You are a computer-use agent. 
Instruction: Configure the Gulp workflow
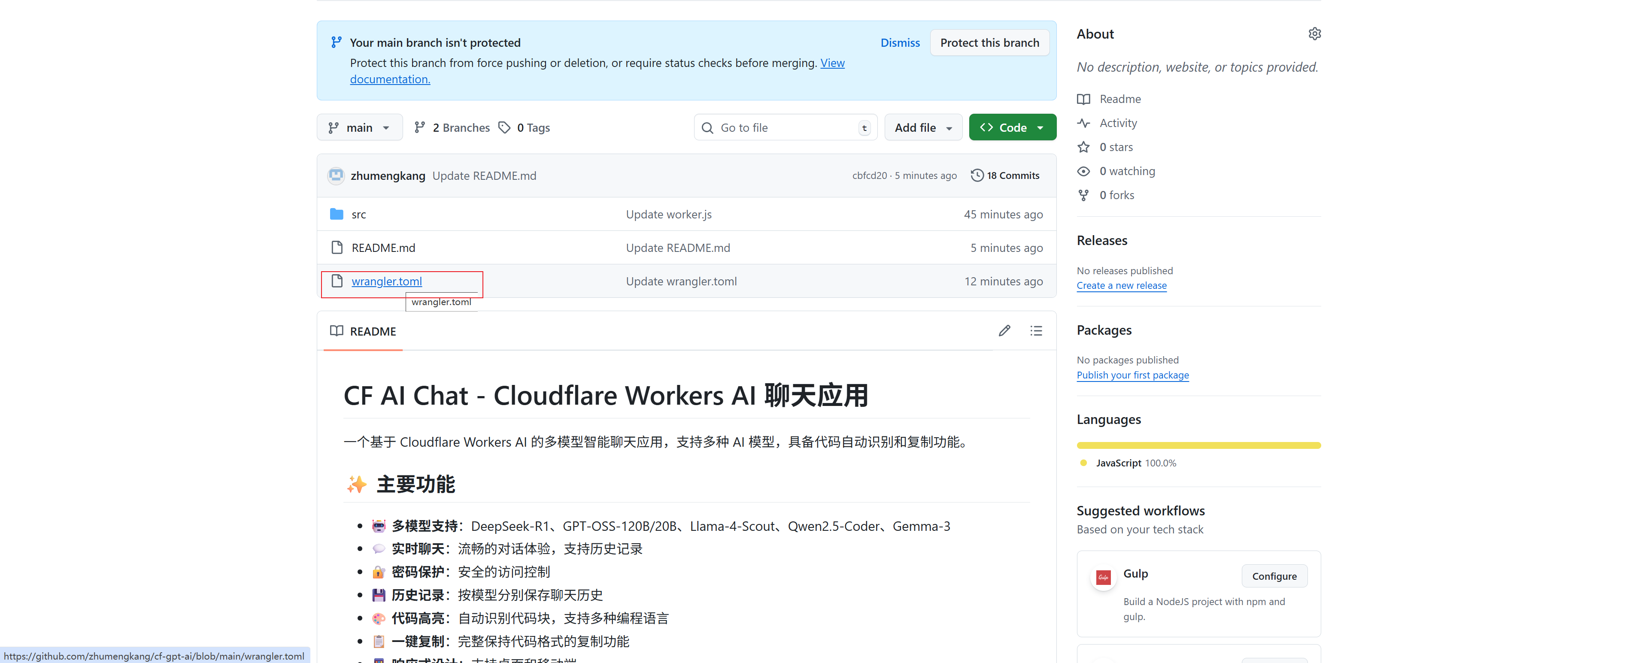(x=1274, y=576)
